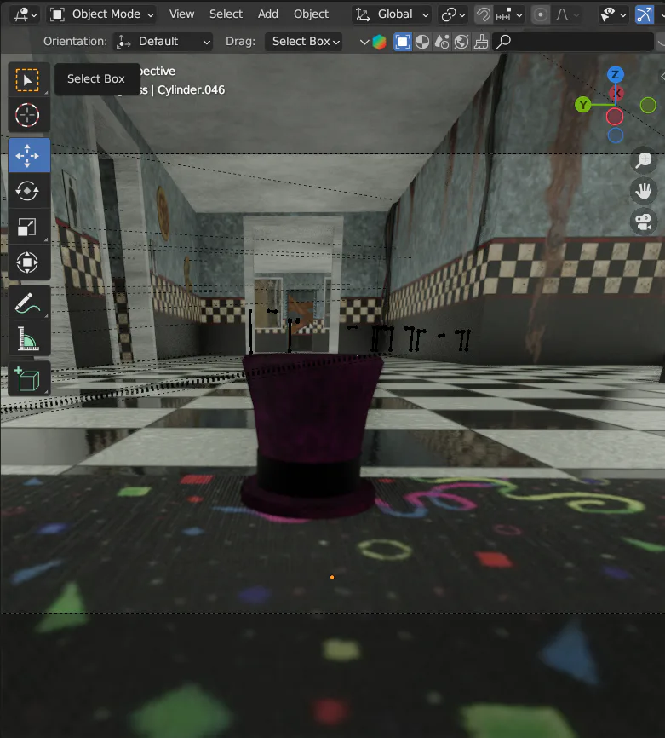Click the zoom view magnifier button

644,160
